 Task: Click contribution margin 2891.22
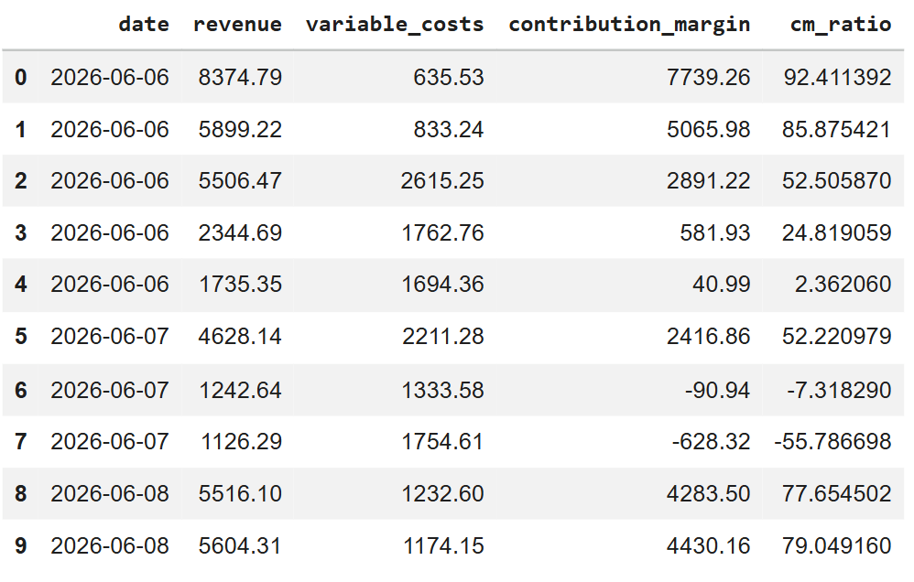708,180
